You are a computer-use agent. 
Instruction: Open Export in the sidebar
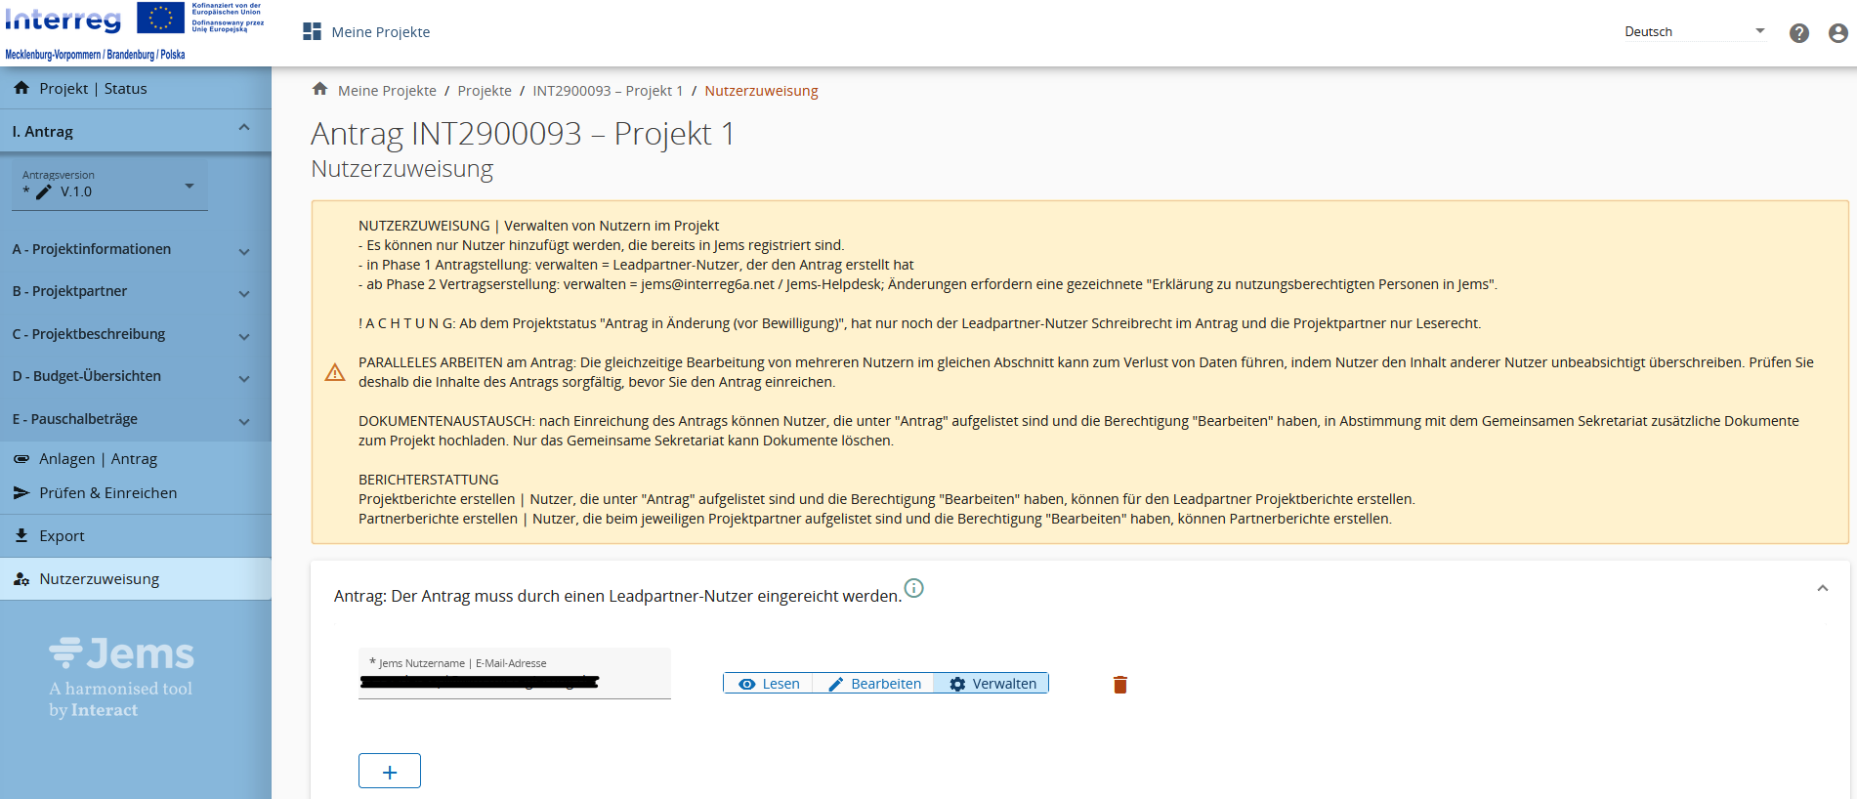(62, 536)
